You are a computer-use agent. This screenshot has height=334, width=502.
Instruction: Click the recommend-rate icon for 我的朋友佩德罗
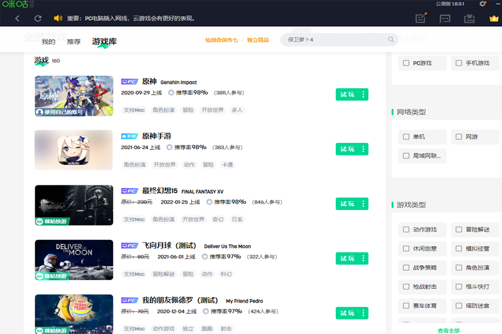pos(206,311)
